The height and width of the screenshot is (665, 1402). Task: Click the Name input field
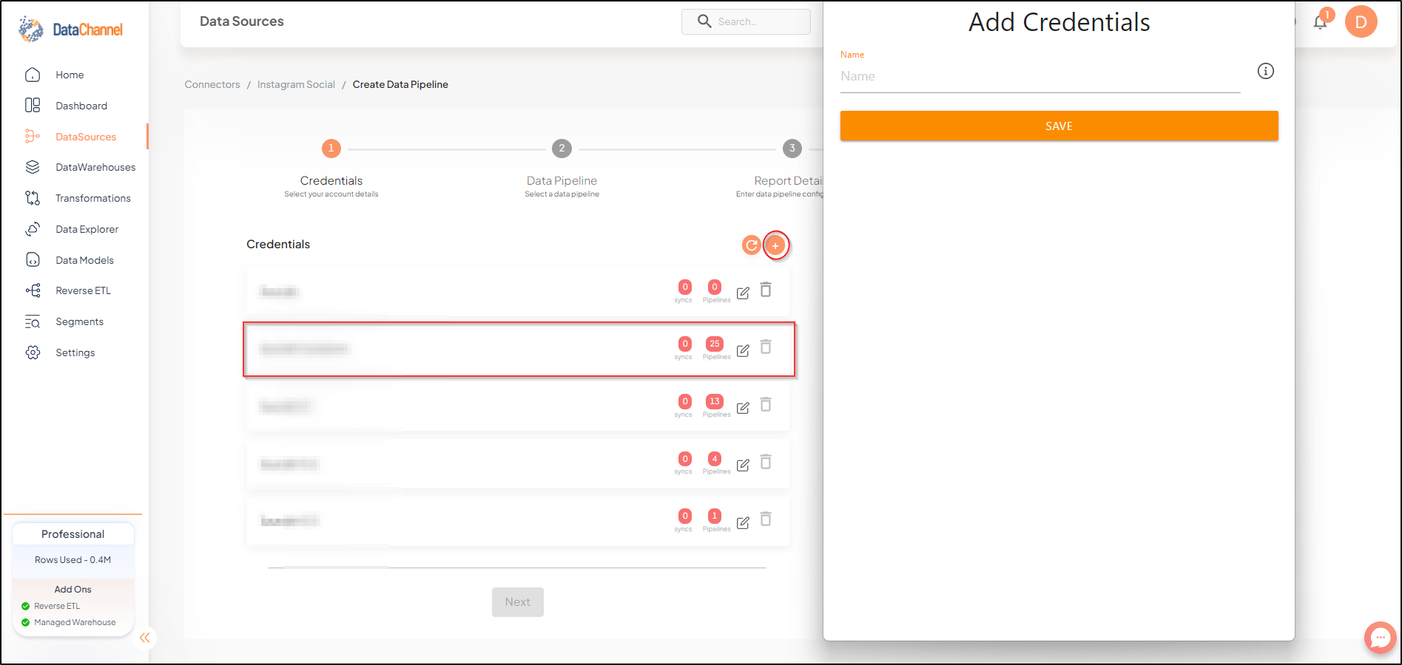pos(1040,76)
